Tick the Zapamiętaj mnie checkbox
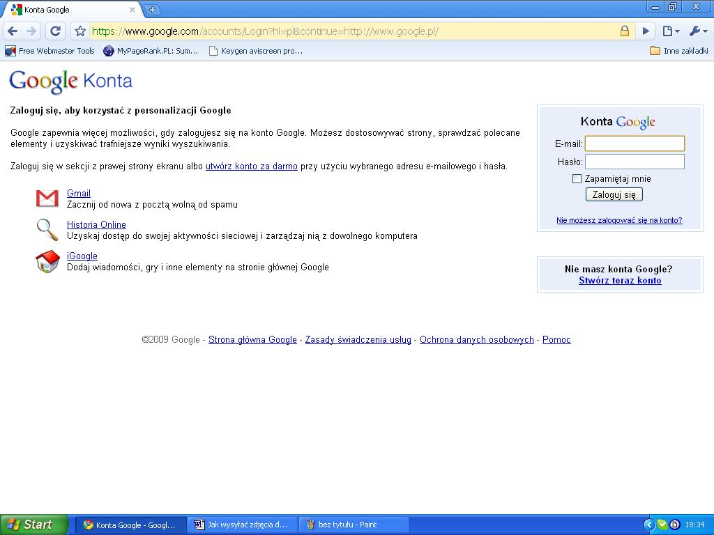 (577, 179)
